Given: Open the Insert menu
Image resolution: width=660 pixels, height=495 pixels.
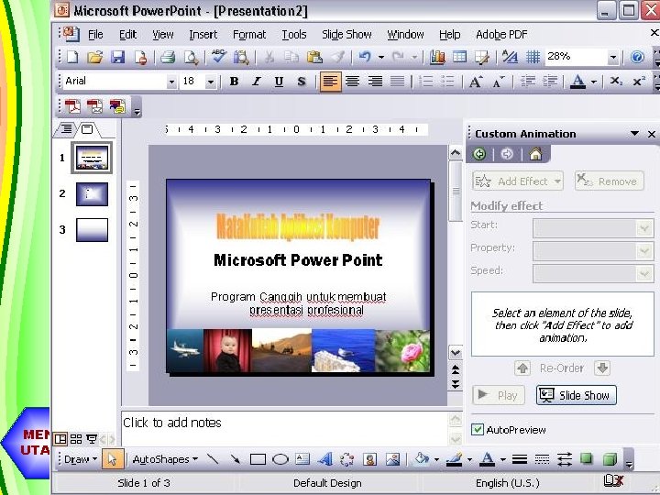Looking at the screenshot, I should (x=203, y=35).
